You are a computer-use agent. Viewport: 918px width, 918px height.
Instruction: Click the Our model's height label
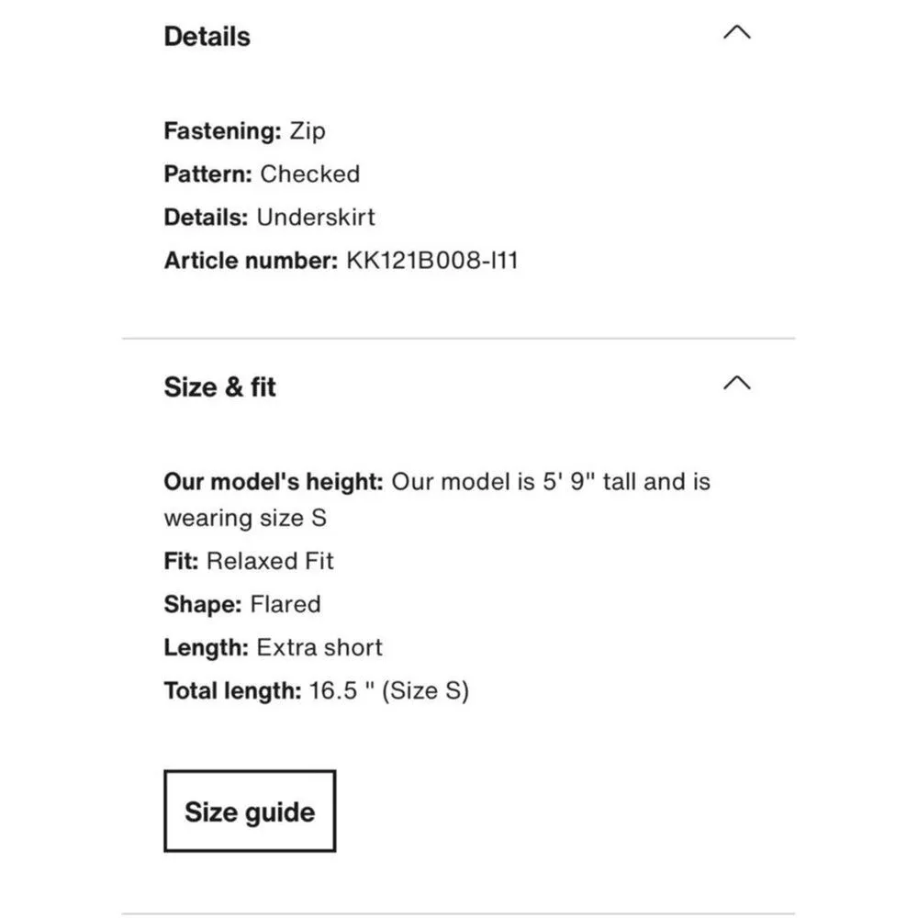(274, 482)
